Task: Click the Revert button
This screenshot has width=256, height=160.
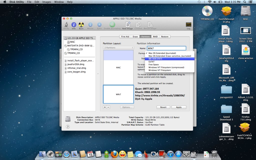Action: (163, 107)
